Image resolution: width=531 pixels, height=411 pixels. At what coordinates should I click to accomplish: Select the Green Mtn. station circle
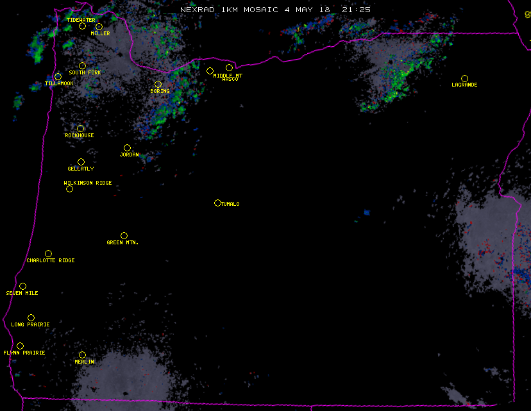point(124,236)
